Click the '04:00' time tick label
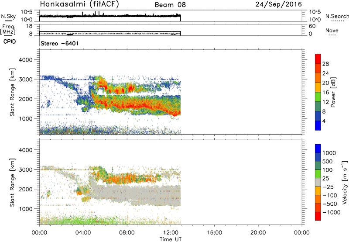 tap(83, 233)
